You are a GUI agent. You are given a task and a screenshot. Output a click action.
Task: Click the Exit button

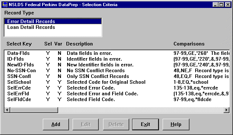click(146, 125)
